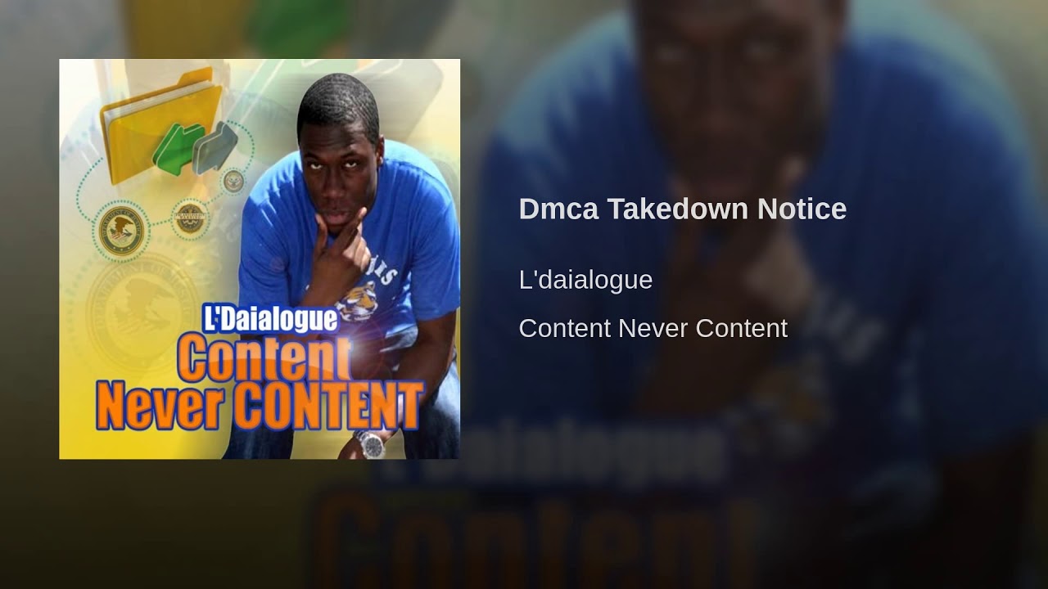Click the blue L'Daialogue label on the cover
Viewport: 1048px width, 589px height.
270,318
